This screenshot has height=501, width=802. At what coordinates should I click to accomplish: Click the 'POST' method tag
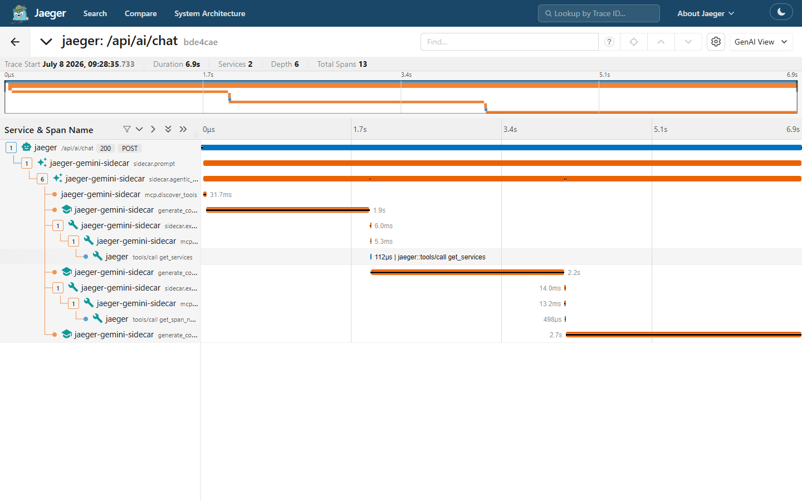[130, 148]
